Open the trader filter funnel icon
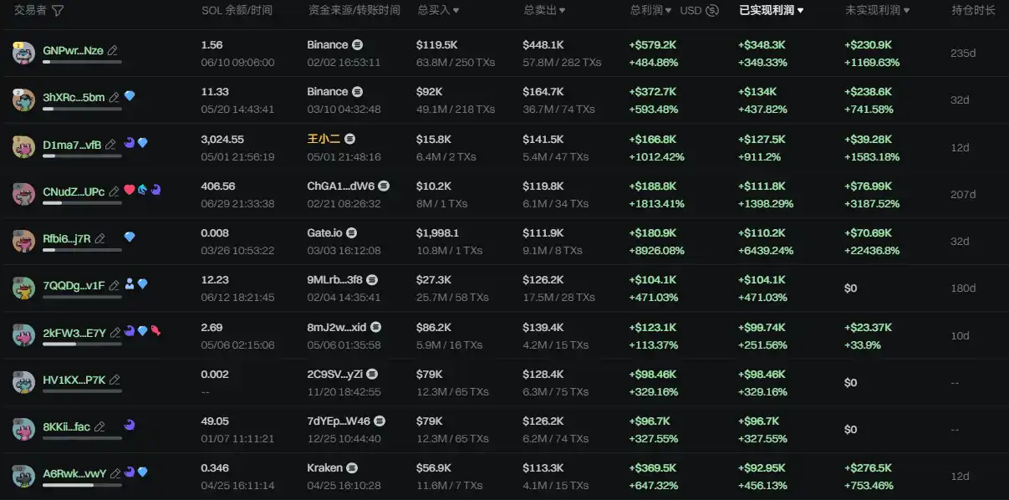 (x=58, y=11)
